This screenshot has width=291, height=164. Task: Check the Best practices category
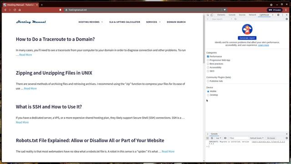[x=208, y=64]
